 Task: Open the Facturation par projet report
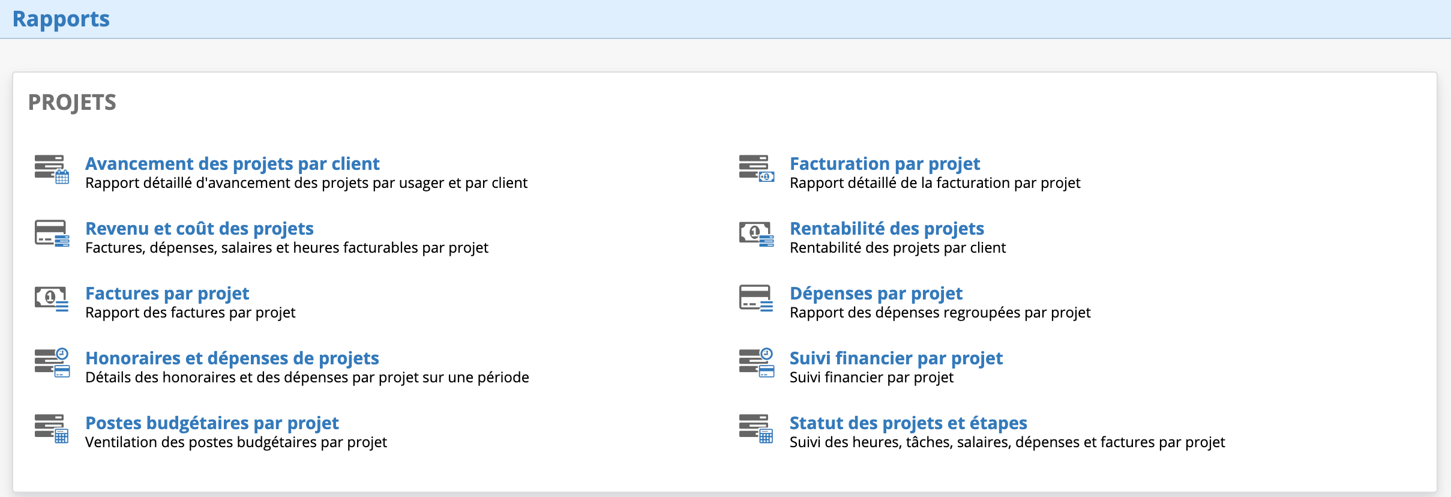click(885, 163)
